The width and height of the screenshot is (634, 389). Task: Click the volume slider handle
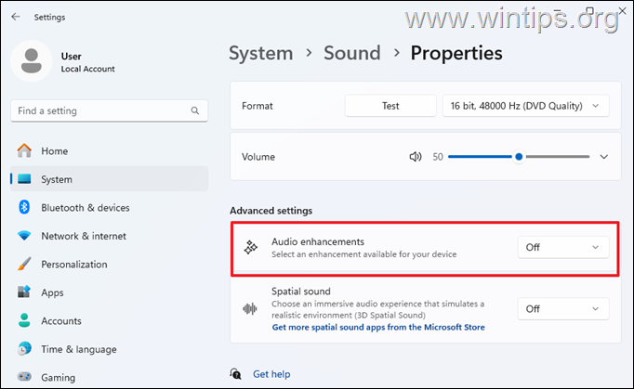tap(519, 157)
